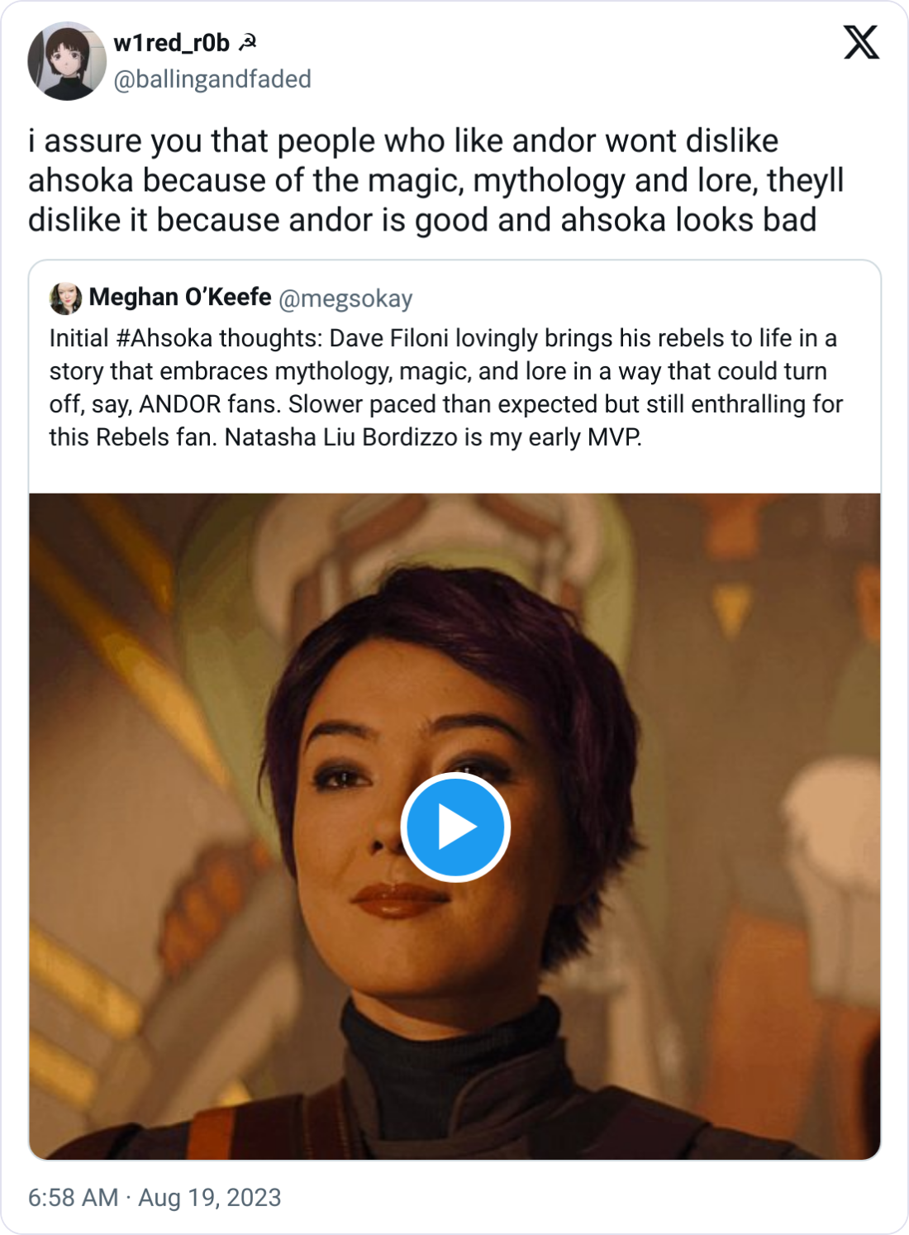Click the Aug 19, 2023 date
Viewport: 909px width, 1235px height.
click(210, 1198)
